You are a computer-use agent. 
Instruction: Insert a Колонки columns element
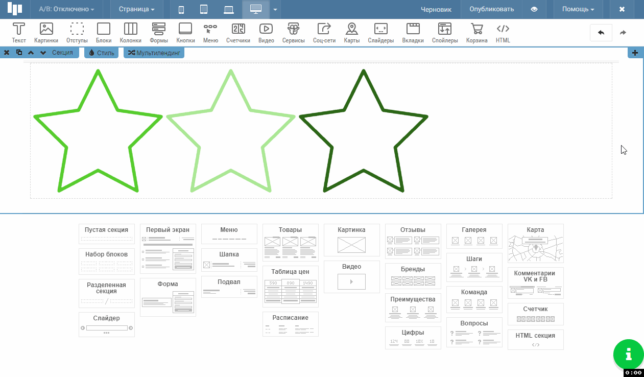(130, 33)
